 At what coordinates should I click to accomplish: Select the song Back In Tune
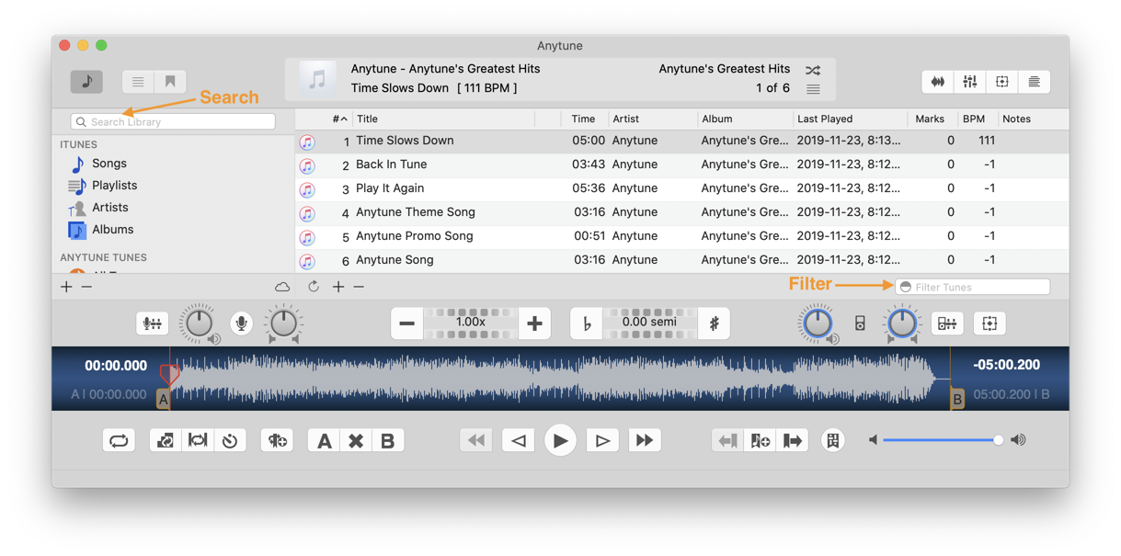point(391,165)
